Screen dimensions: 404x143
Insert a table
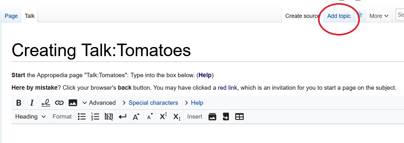[x=239, y=117]
